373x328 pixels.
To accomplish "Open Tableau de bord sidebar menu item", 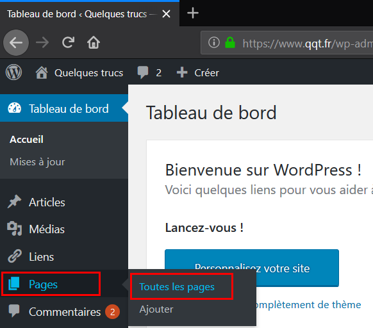I will point(64,108).
